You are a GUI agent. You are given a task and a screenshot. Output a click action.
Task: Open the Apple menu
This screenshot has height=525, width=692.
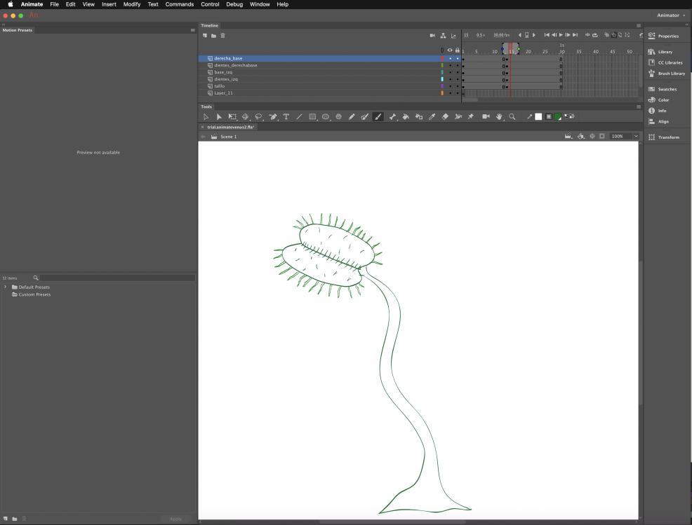pyautogui.click(x=10, y=4)
